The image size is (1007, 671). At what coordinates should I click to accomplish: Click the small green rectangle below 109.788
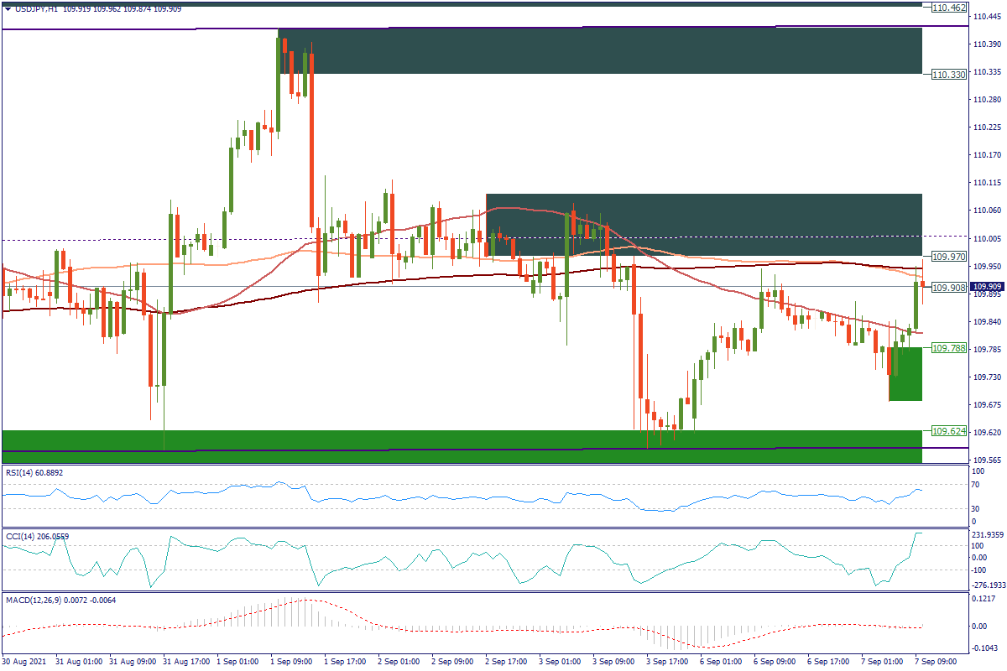pos(905,374)
